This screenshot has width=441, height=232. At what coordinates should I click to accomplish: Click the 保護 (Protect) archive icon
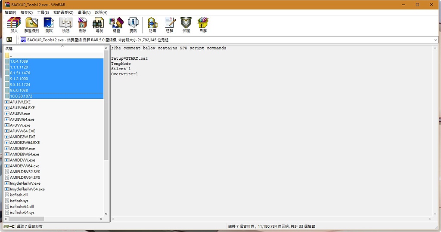click(186, 25)
